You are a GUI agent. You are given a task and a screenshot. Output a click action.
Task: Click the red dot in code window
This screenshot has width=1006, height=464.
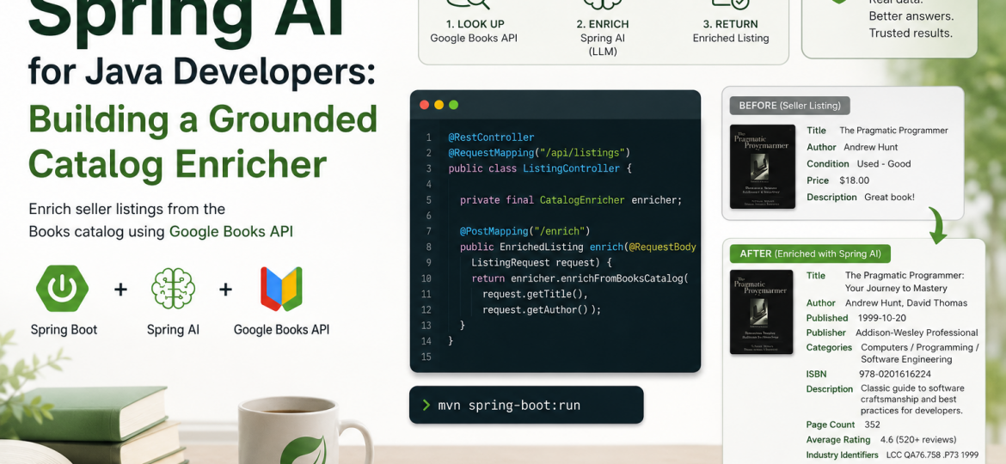tap(424, 105)
